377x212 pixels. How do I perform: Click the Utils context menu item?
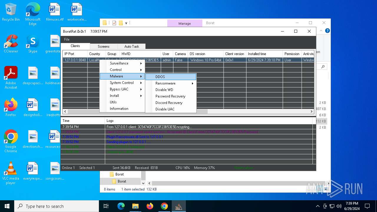pos(122,102)
